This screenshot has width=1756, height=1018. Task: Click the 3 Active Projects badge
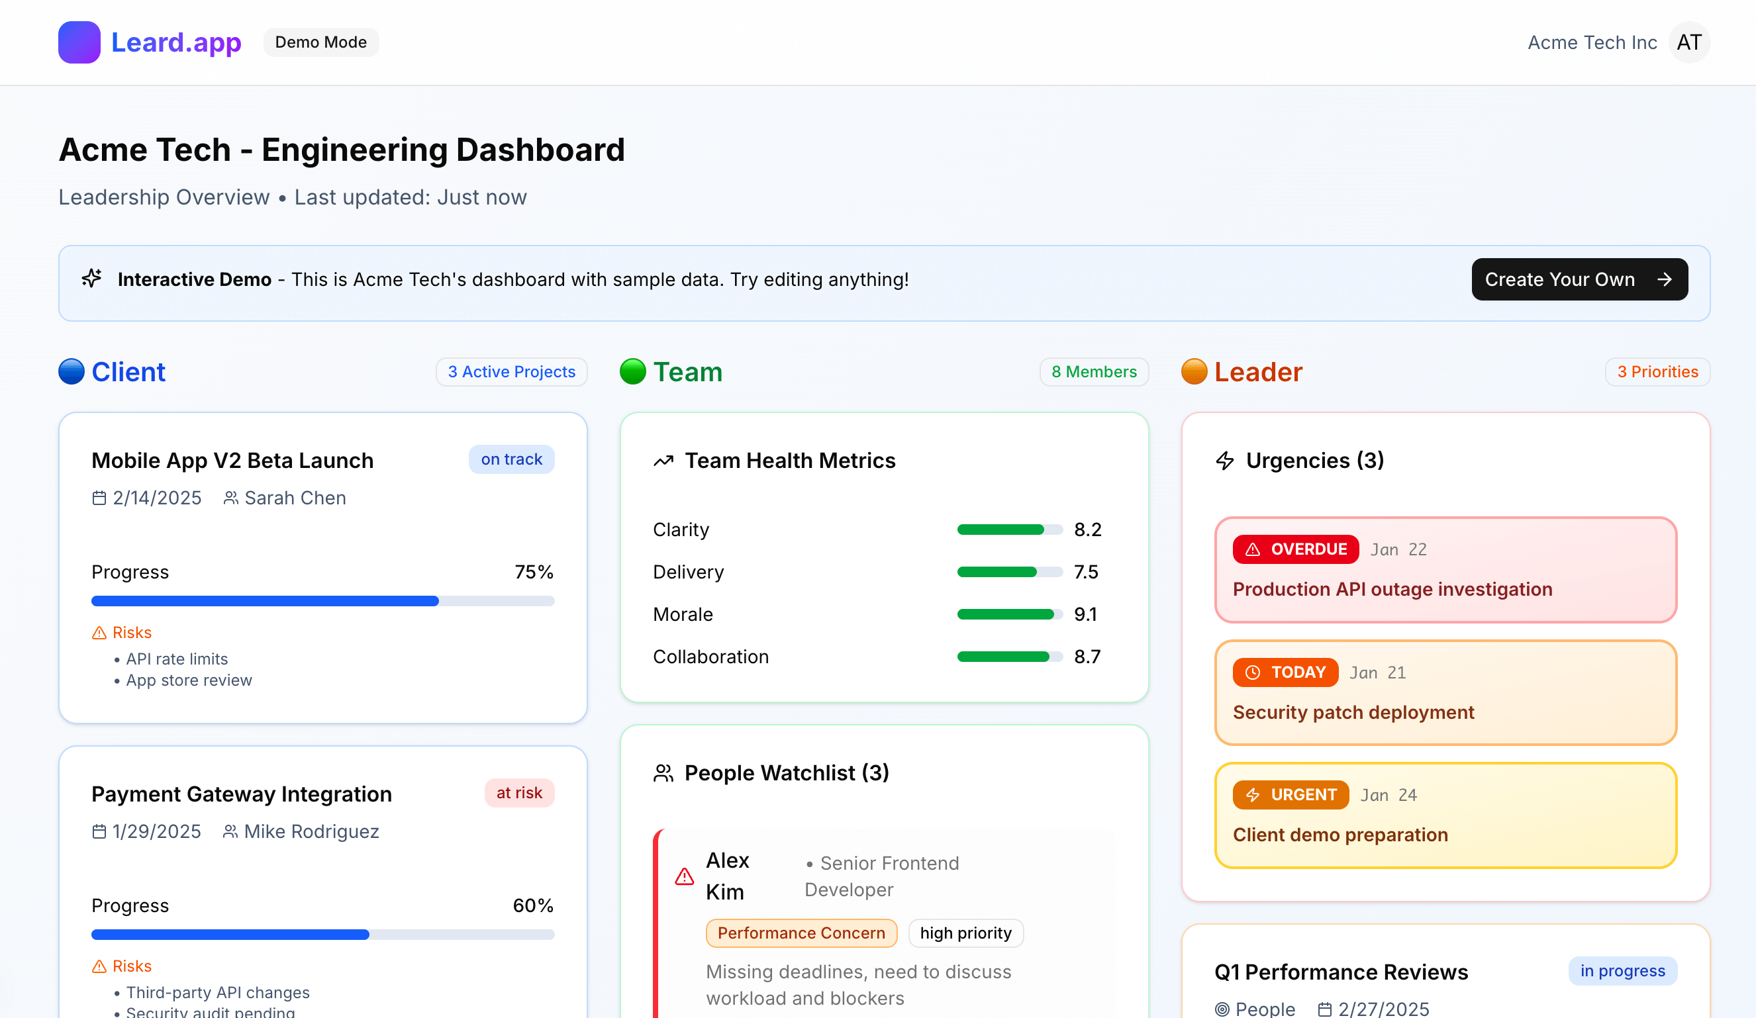pyautogui.click(x=511, y=371)
